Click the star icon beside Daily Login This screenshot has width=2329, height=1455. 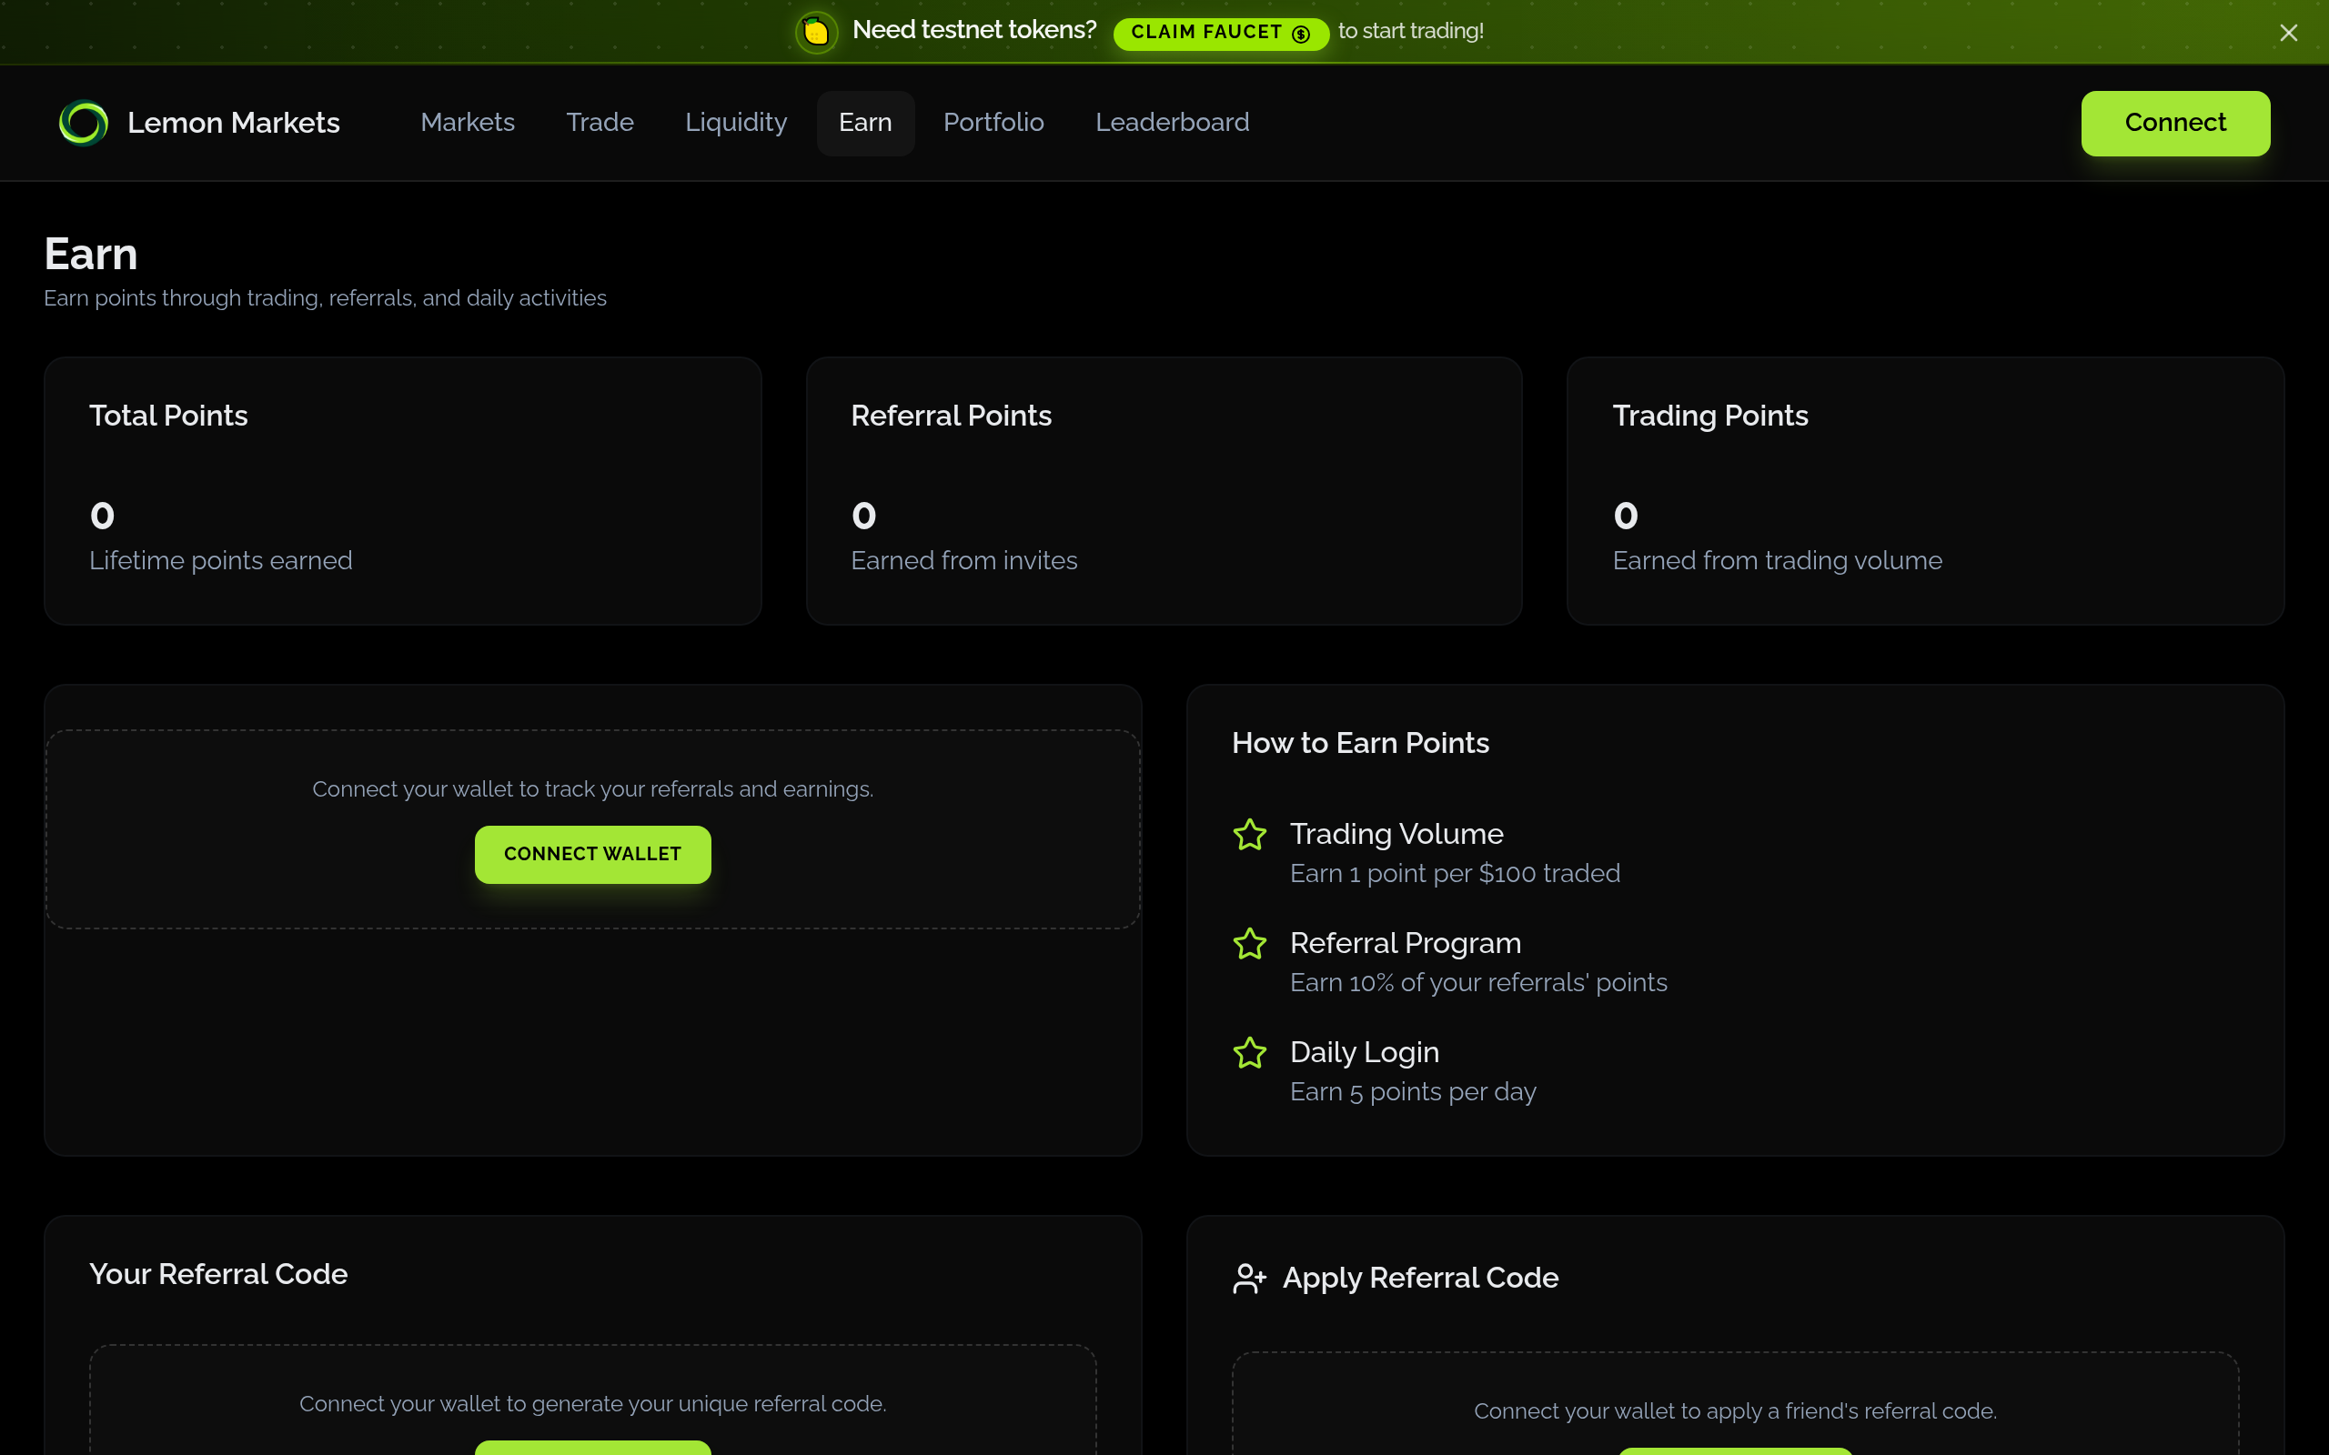[1249, 1053]
